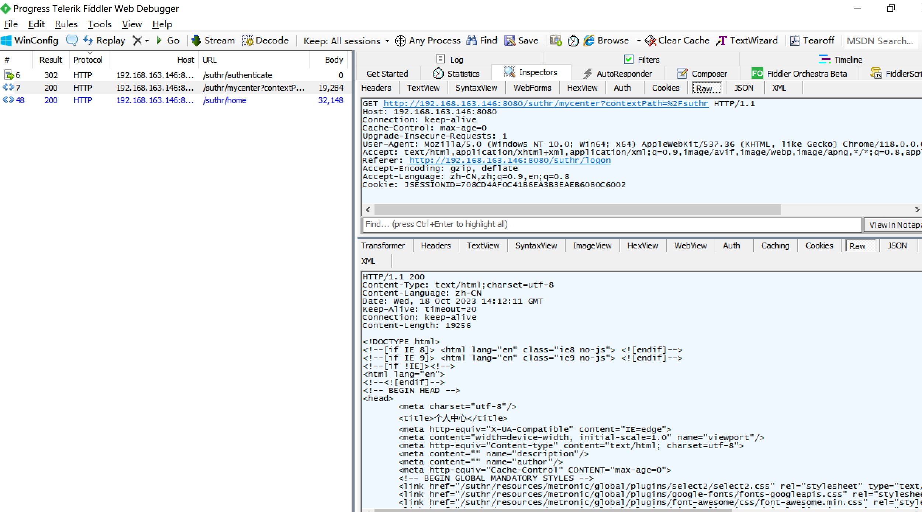This screenshot has height=512, width=922.
Task: Click the camera screenshot icon
Action: [x=556, y=41]
